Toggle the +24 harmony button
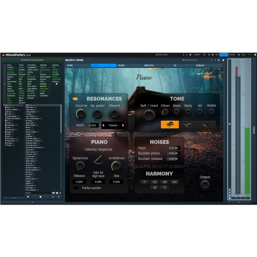 pyautogui.click(x=174, y=182)
